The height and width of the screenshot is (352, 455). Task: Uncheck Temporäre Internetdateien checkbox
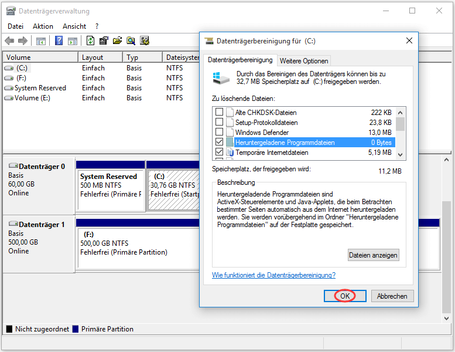220,152
